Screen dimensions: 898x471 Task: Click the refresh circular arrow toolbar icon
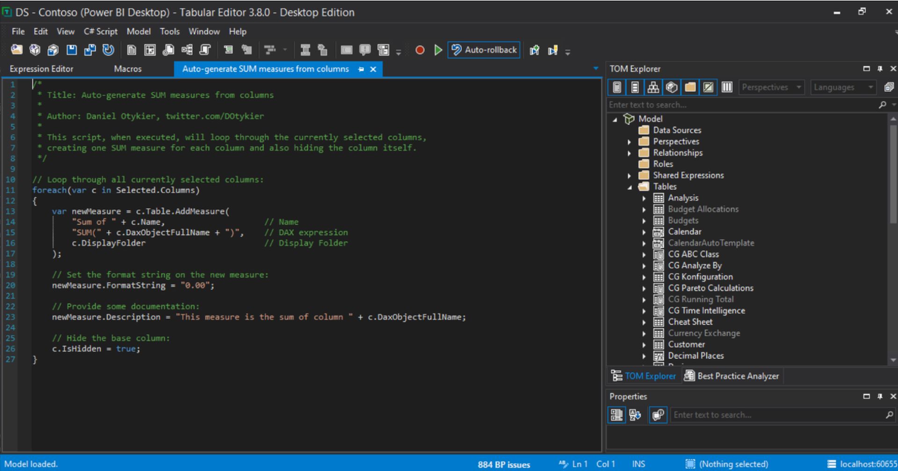(x=109, y=50)
